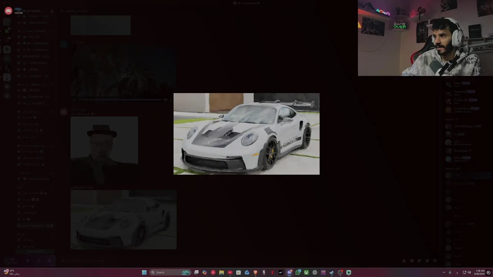
Task: Switch the input language indicator
Action: (x=457, y=273)
